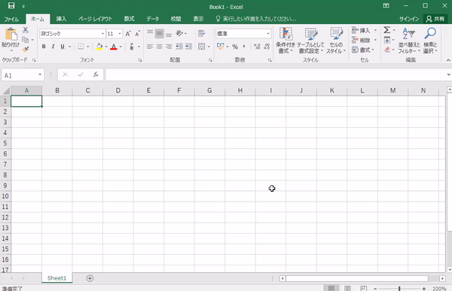Open insert function fx dialog

point(96,75)
